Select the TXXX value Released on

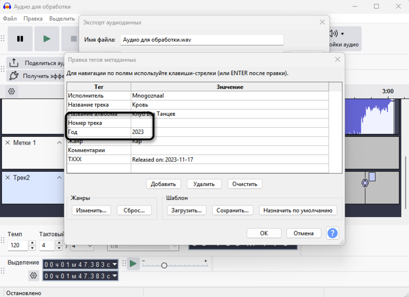click(x=230, y=160)
